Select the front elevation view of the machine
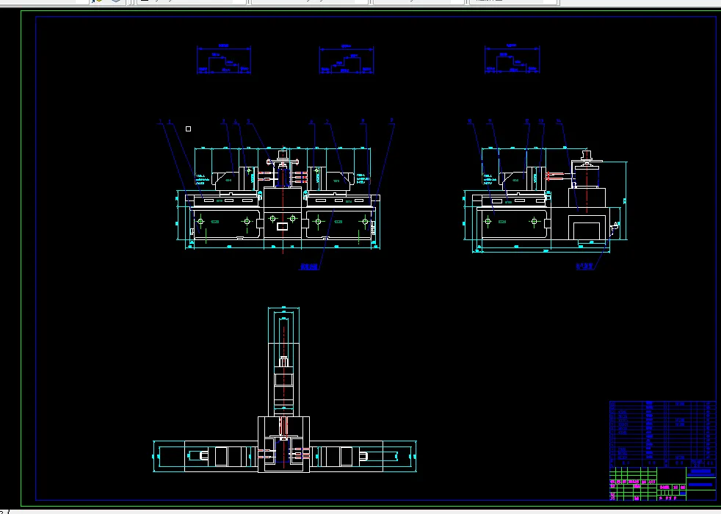 click(x=279, y=198)
